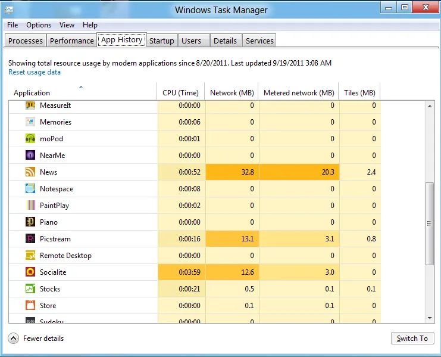Click the NearMe app icon
This screenshot has height=357, width=441.
pos(30,155)
